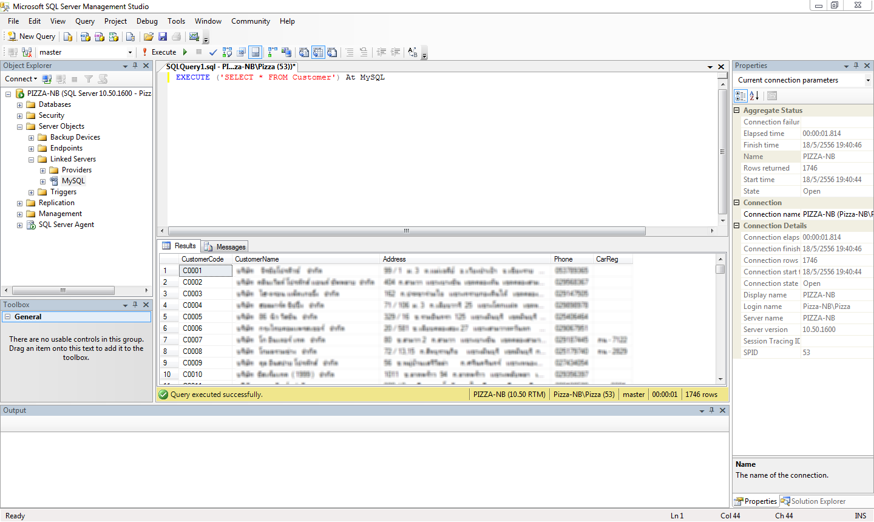Image resolution: width=874 pixels, height=522 pixels.
Task: Switch to the Messages tab
Action: (x=225, y=246)
